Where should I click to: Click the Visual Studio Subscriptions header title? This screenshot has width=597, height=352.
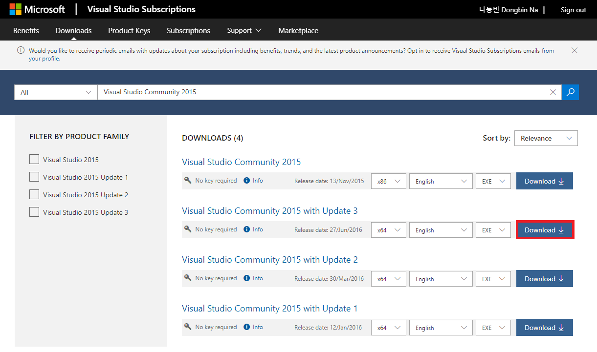pyautogui.click(x=141, y=9)
